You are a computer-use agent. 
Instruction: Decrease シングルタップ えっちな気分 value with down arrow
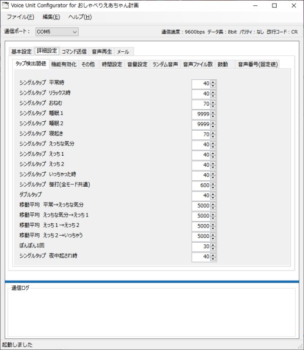point(213,147)
